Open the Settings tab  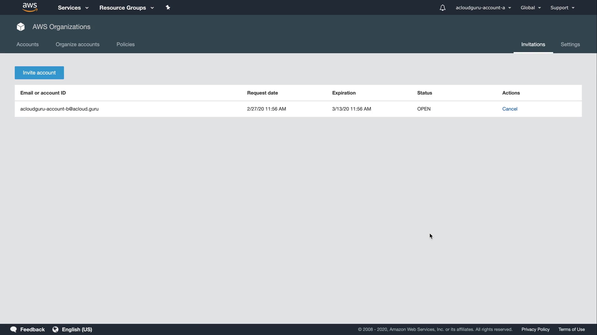tap(570, 44)
